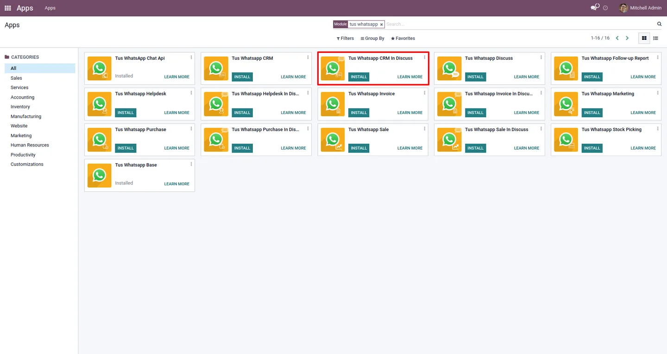Remove the 'tus whatsapp' module search facet
Image resolution: width=667 pixels, height=354 pixels.
382,25
